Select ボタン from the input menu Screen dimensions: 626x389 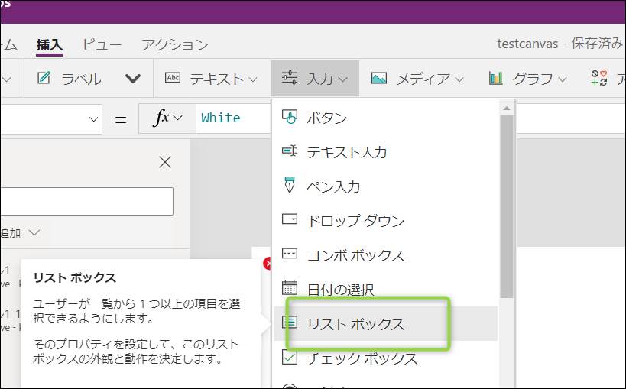coord(386,118)
